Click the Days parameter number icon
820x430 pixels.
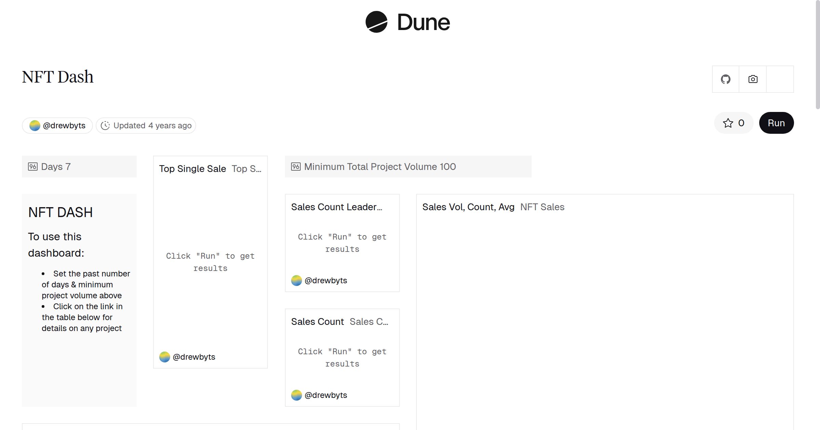point(33,167)
